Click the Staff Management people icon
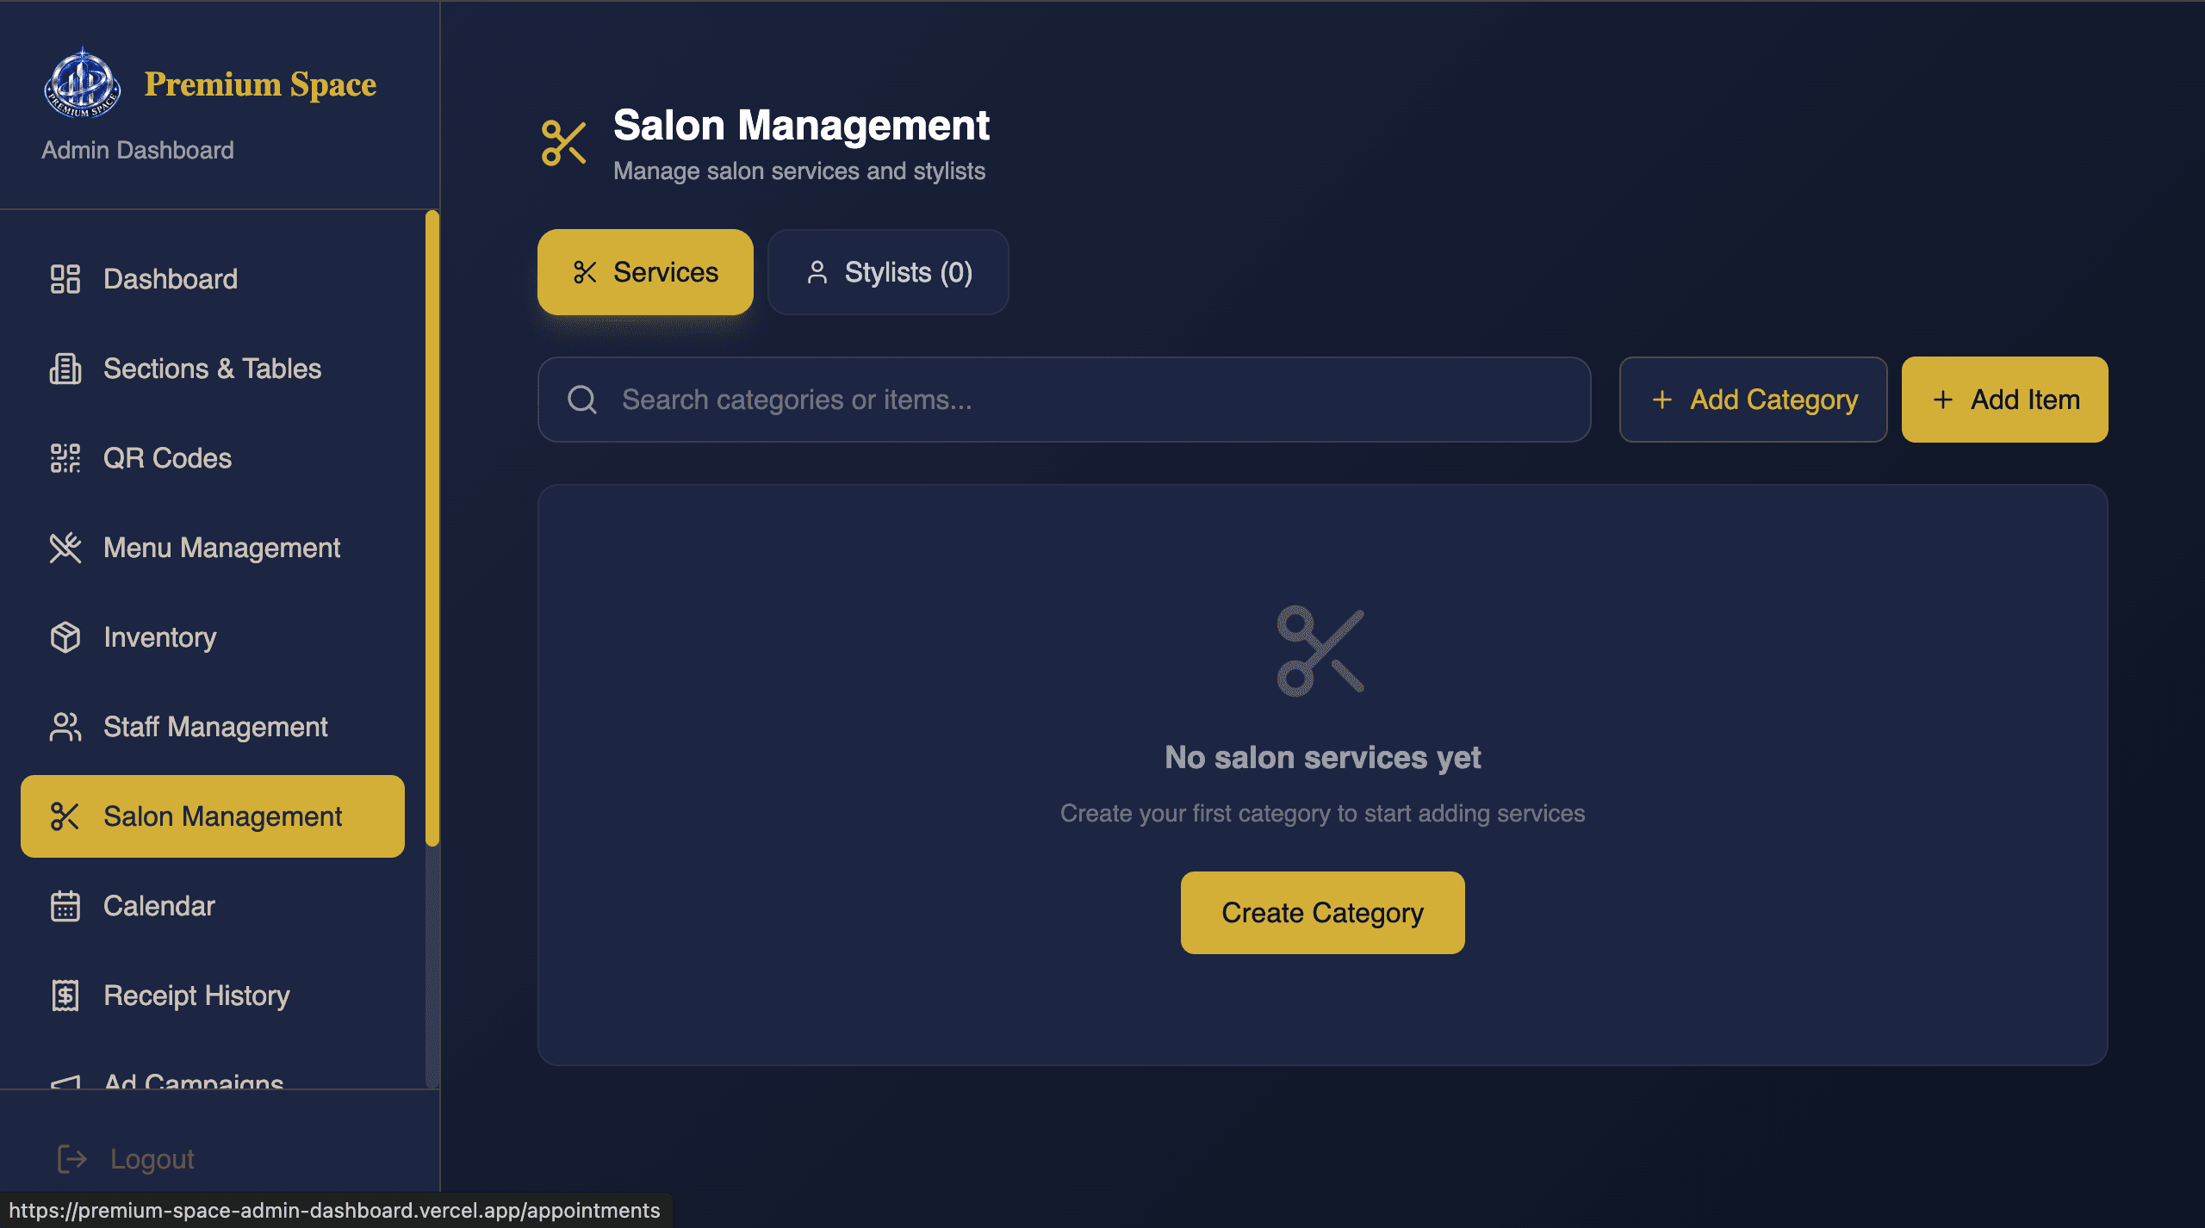This screenshot has width=2205, height=1228. 65,727
